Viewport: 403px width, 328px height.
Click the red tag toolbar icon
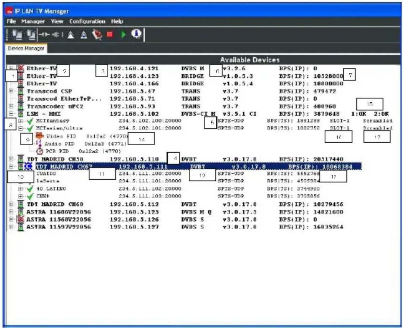click(97, 35)
